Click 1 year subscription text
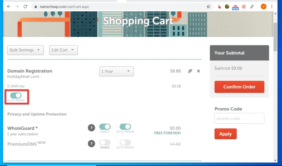The height and width of the screenshot is (166, 282). coord(23,134)
